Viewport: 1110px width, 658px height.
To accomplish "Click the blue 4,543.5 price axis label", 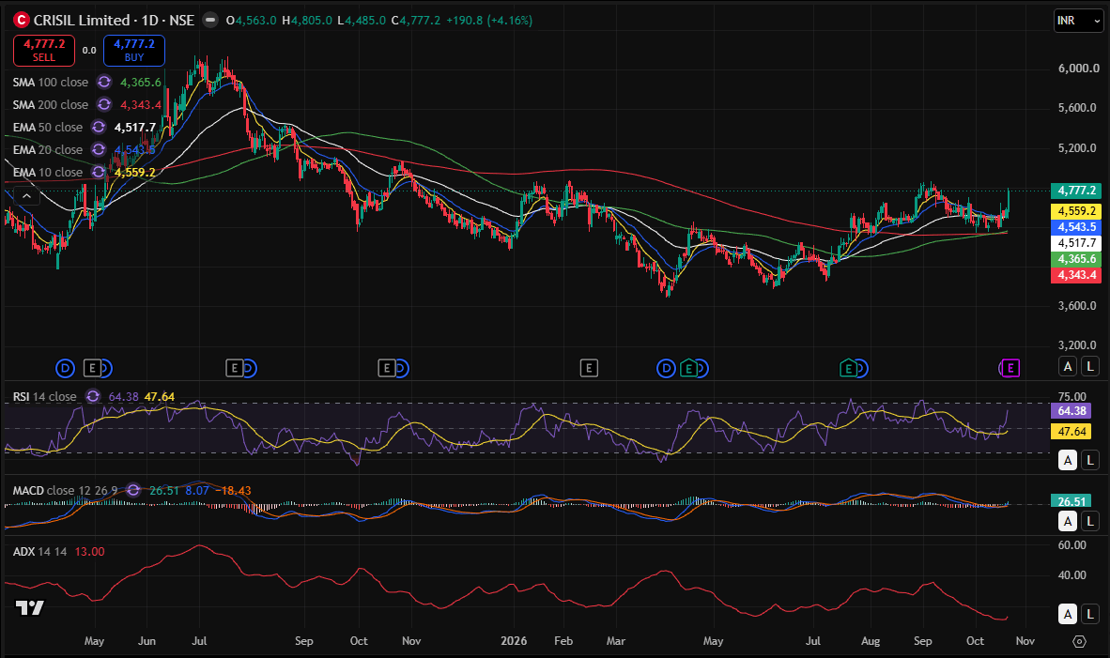I will coord(1076,227).
